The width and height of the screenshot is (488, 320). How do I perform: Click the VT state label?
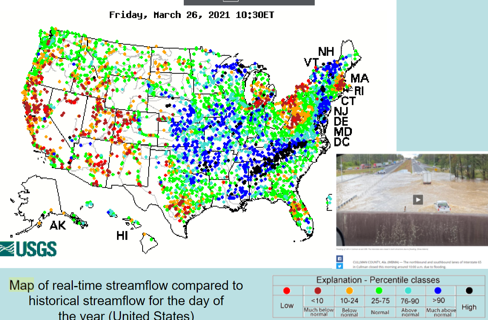(311, 62)
